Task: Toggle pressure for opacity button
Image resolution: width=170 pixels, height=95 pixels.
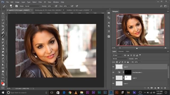Action: 56,6
